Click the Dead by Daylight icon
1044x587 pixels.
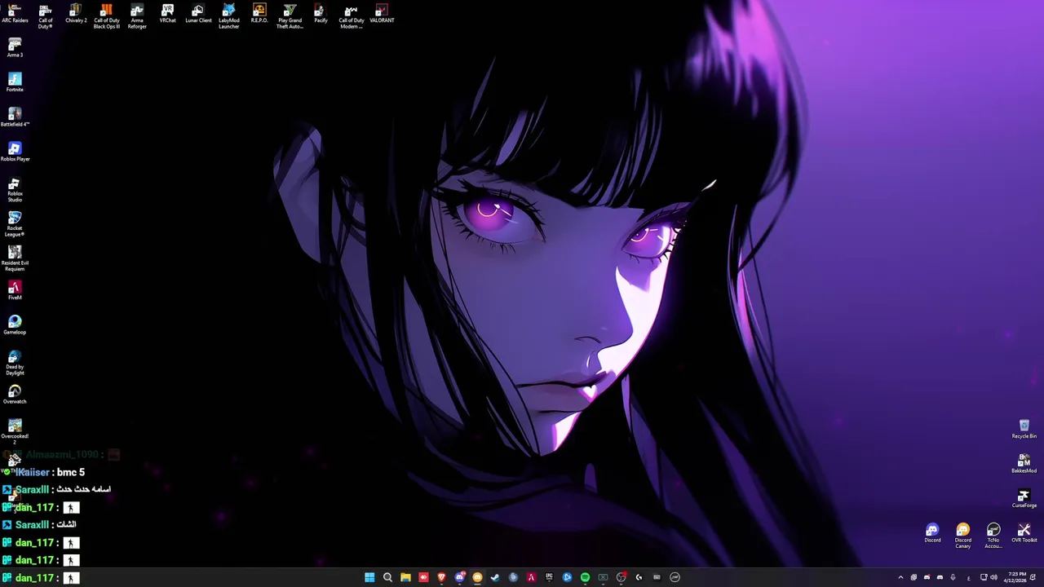[x=15, y=363]
